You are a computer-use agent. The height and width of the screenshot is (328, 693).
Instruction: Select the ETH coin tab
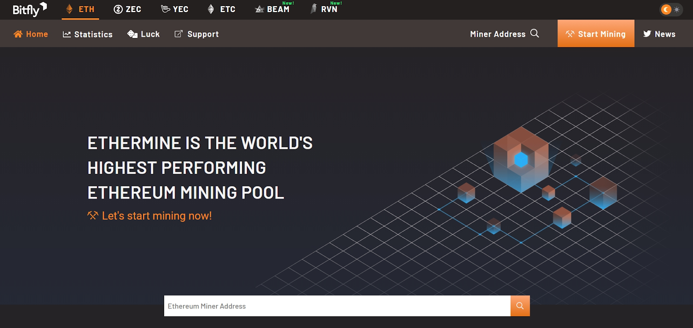(80, 10)
